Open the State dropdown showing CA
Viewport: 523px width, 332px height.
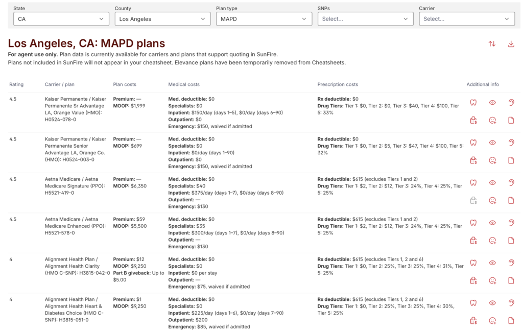(61, 19)
